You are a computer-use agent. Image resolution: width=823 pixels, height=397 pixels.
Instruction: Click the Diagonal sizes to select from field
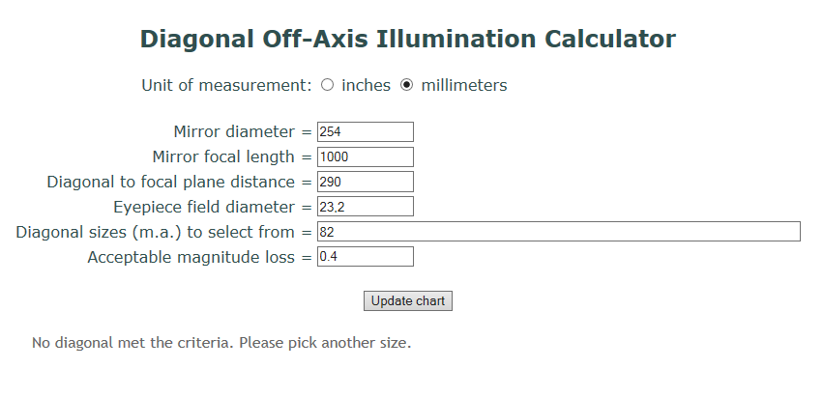[x=558, y=232]
